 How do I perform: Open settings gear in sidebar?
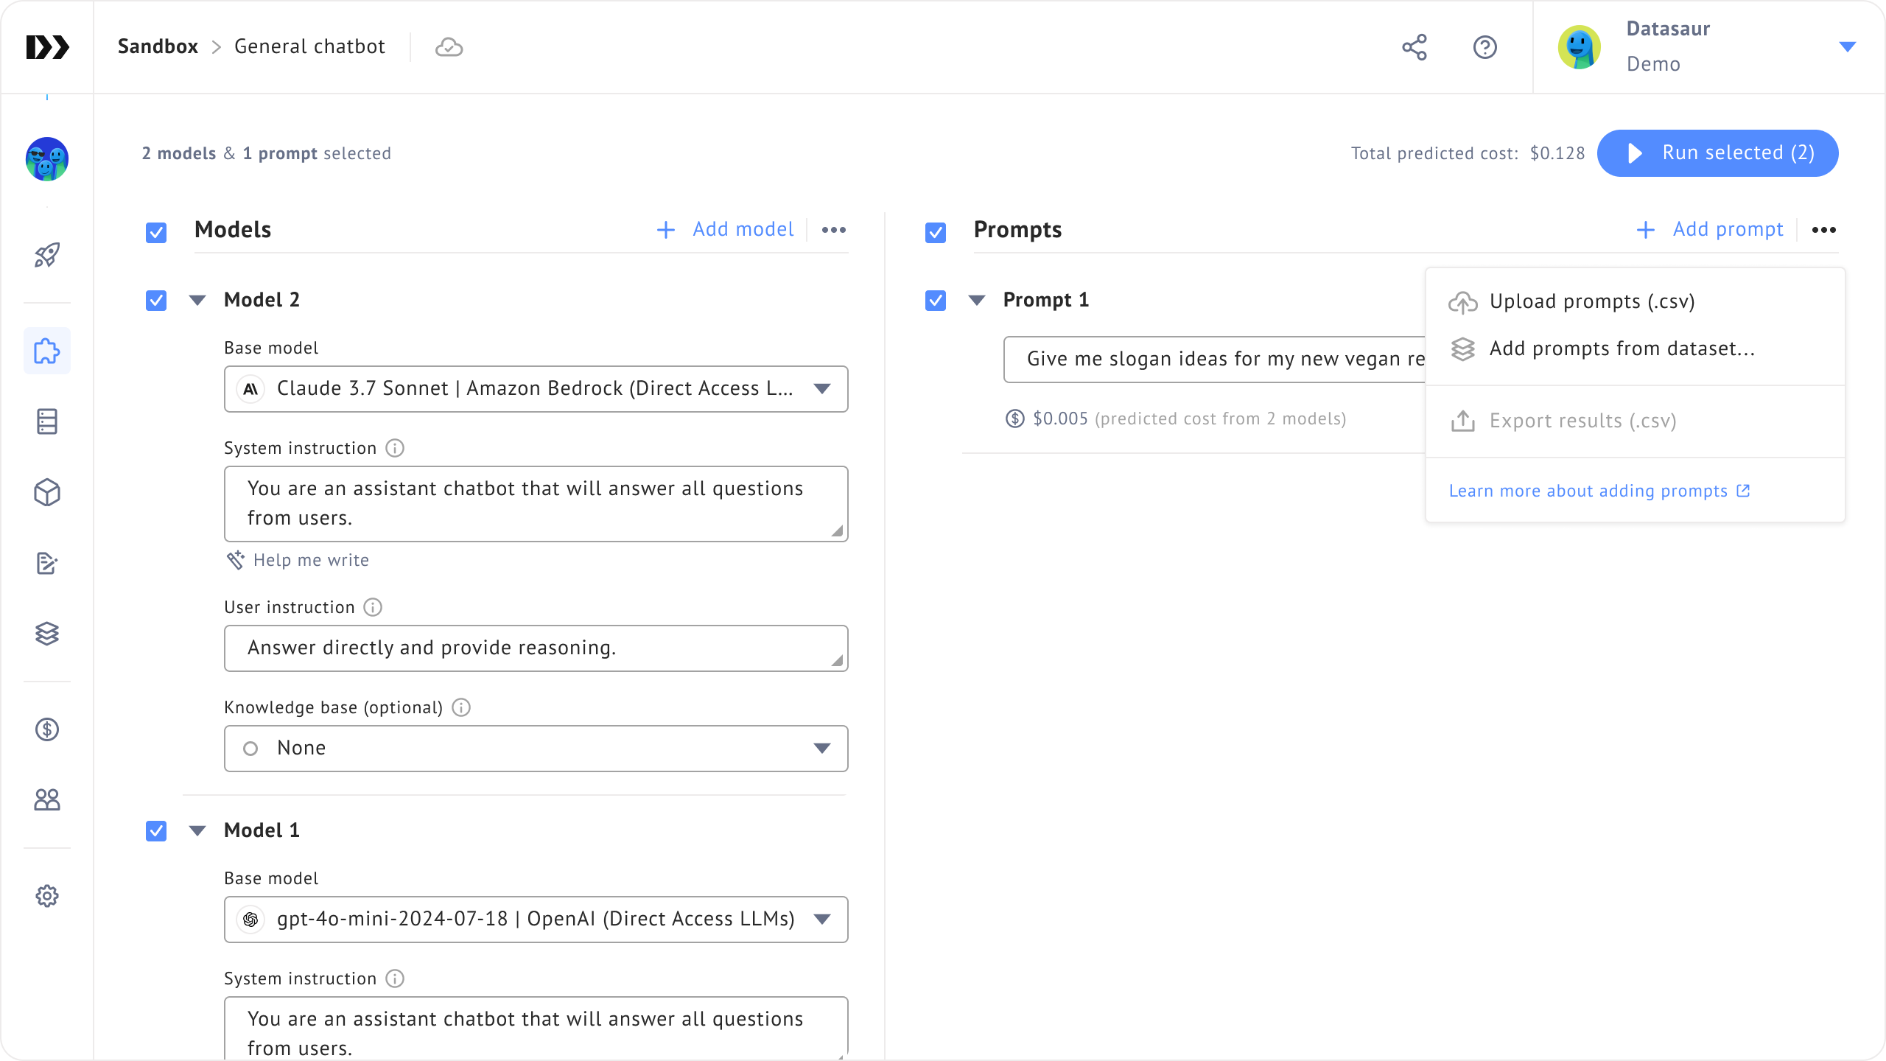[x=47, y=896]
